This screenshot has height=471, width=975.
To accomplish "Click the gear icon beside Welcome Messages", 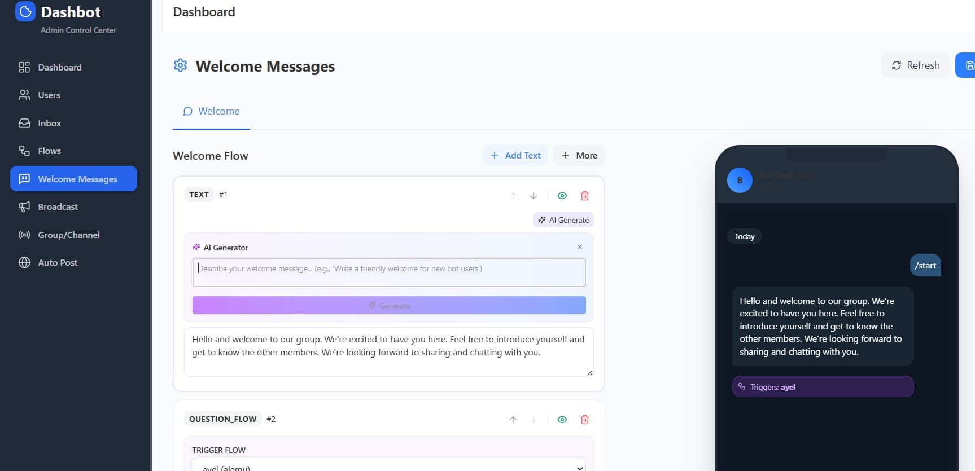I will (x=180, y=65).
